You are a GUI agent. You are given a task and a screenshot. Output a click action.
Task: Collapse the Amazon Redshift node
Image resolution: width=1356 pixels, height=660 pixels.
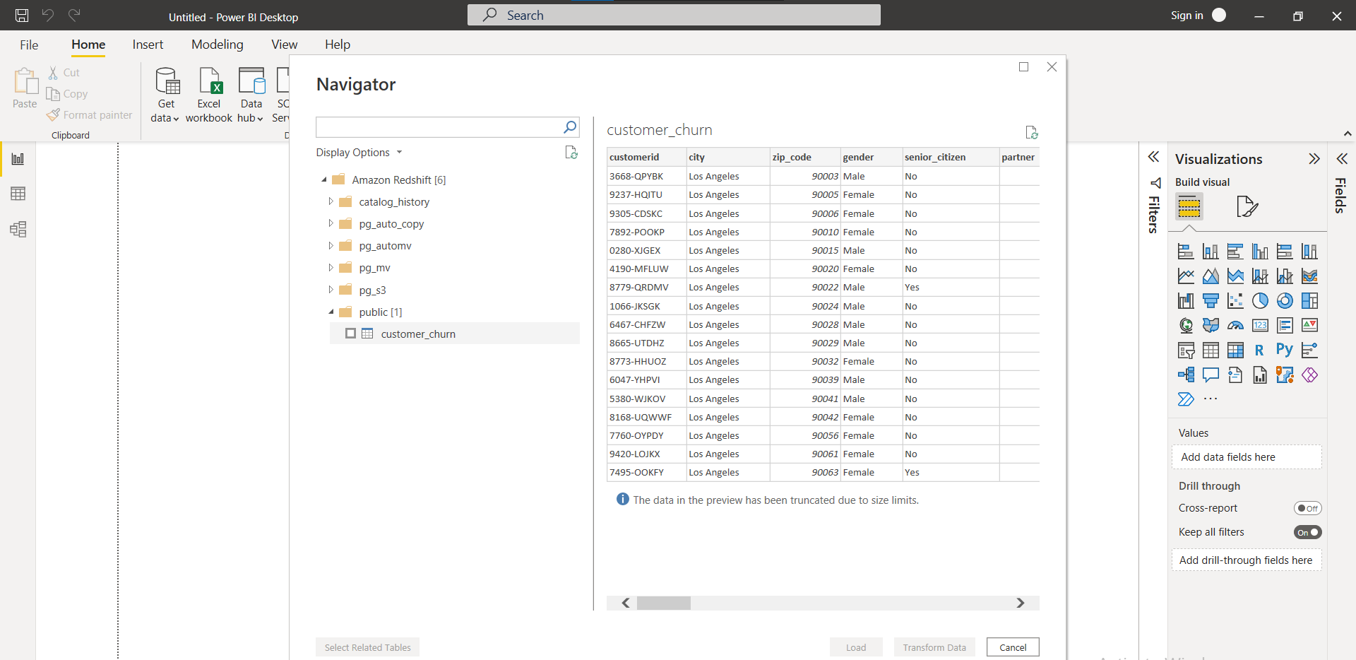pos(324,180)
